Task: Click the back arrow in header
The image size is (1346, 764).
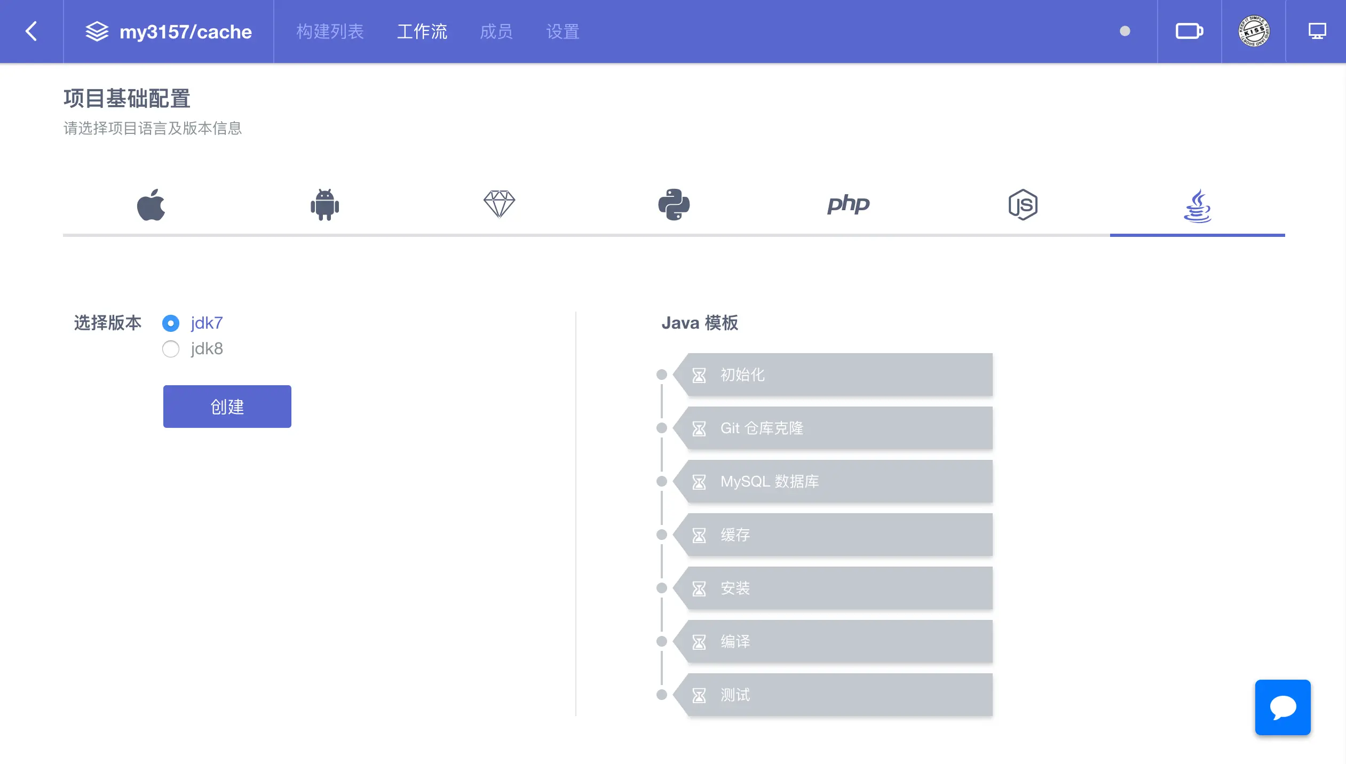Action: [31, 31]
